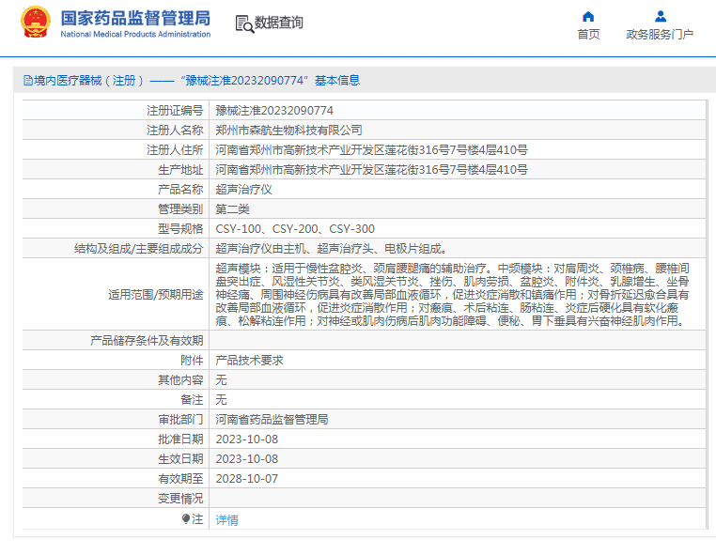Click the national emblem logo
716x555 pixels.
coord(36,22)
